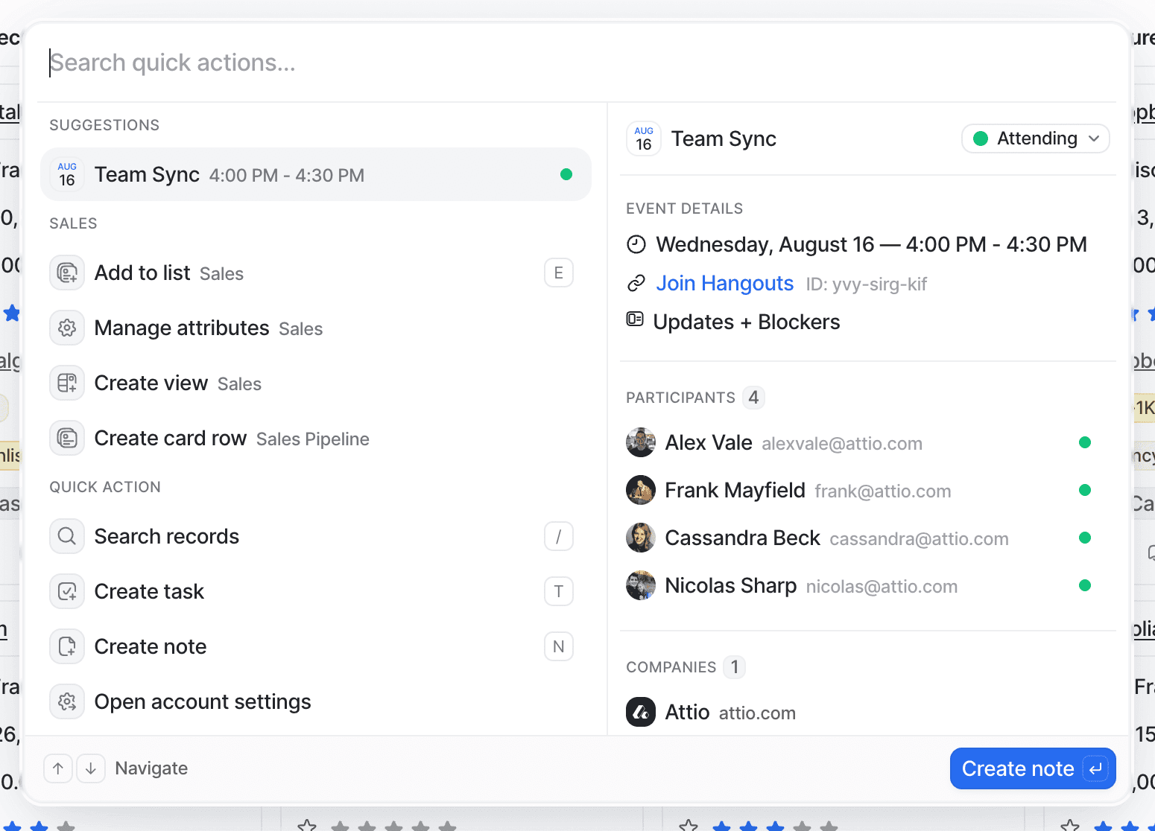1155x831 pixels.
Task: Click the Search records magnifier icon
Action: [67, 536]
